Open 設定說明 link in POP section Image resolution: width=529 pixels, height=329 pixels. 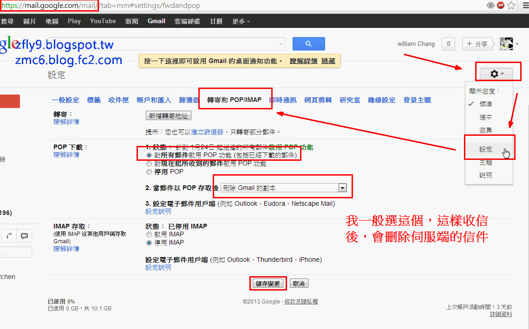[158, 211]
